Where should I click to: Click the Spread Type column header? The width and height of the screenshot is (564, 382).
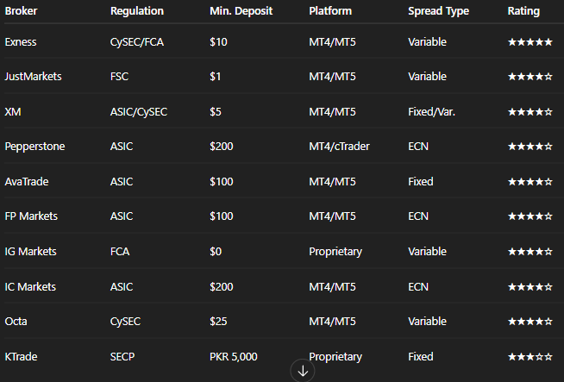pos(438,11)
